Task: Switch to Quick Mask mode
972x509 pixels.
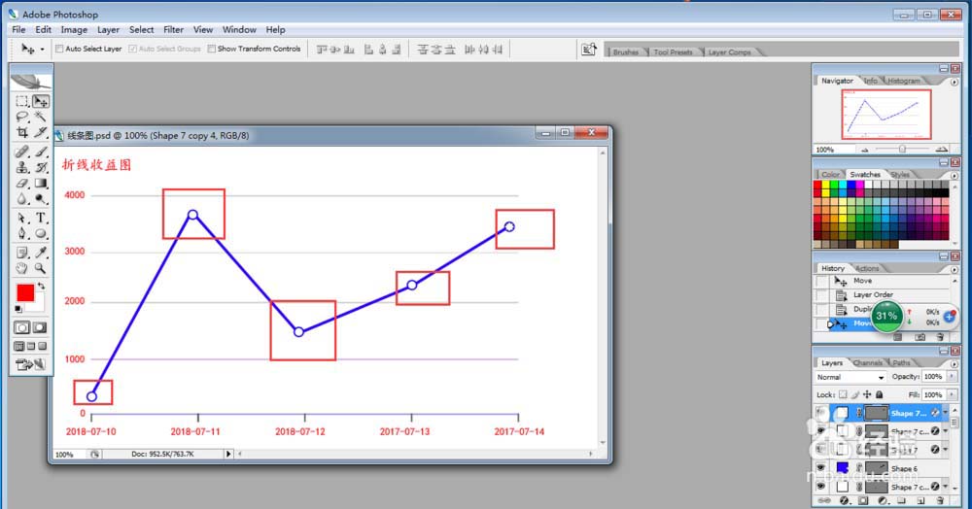Action: [x=40, y=327]
